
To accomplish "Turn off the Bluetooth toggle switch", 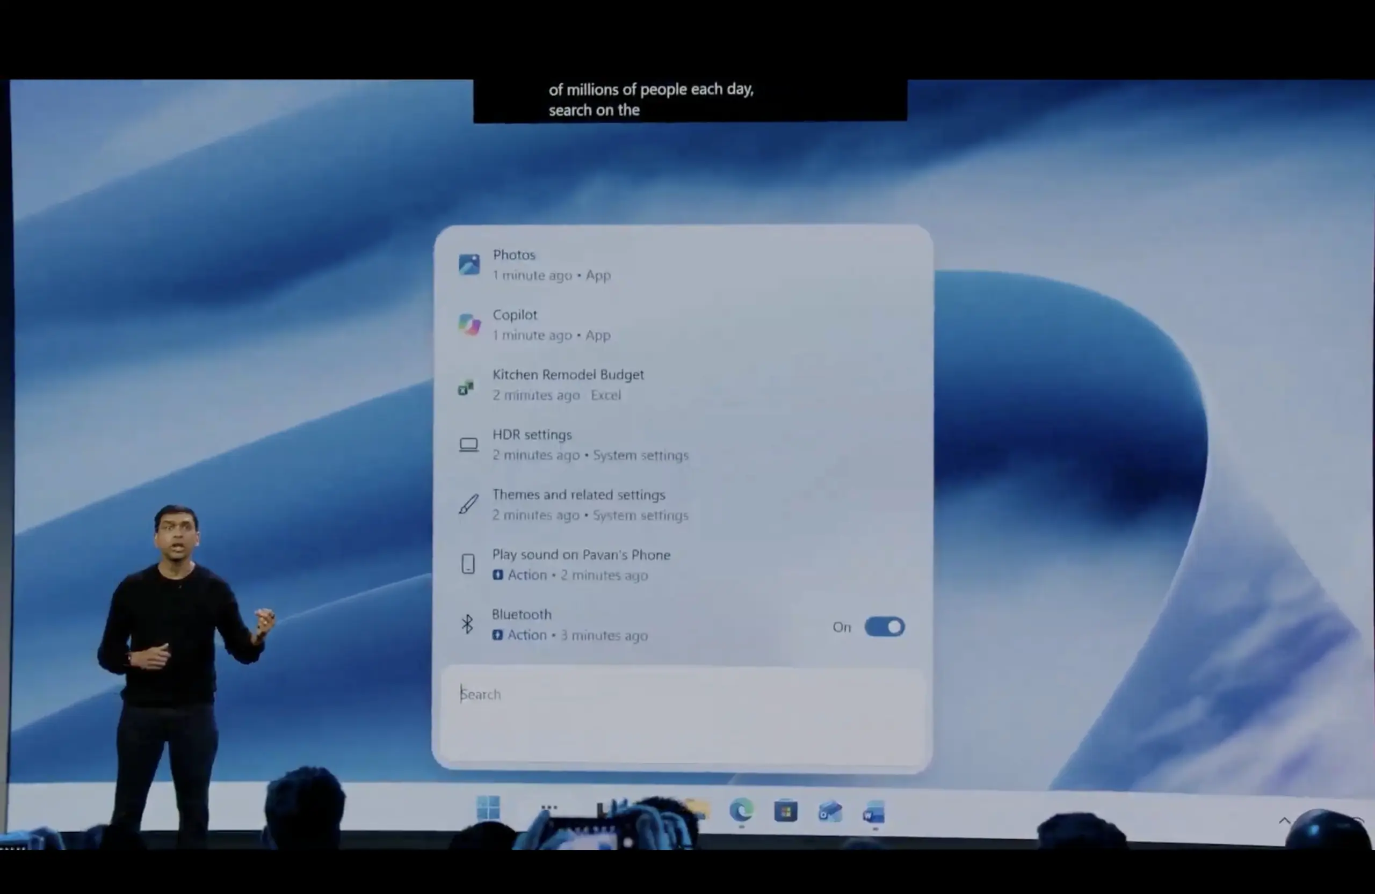I will 885,627.
